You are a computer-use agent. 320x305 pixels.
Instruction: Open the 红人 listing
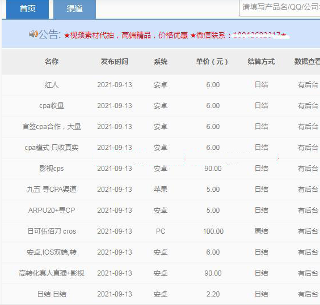coord(52,85)
